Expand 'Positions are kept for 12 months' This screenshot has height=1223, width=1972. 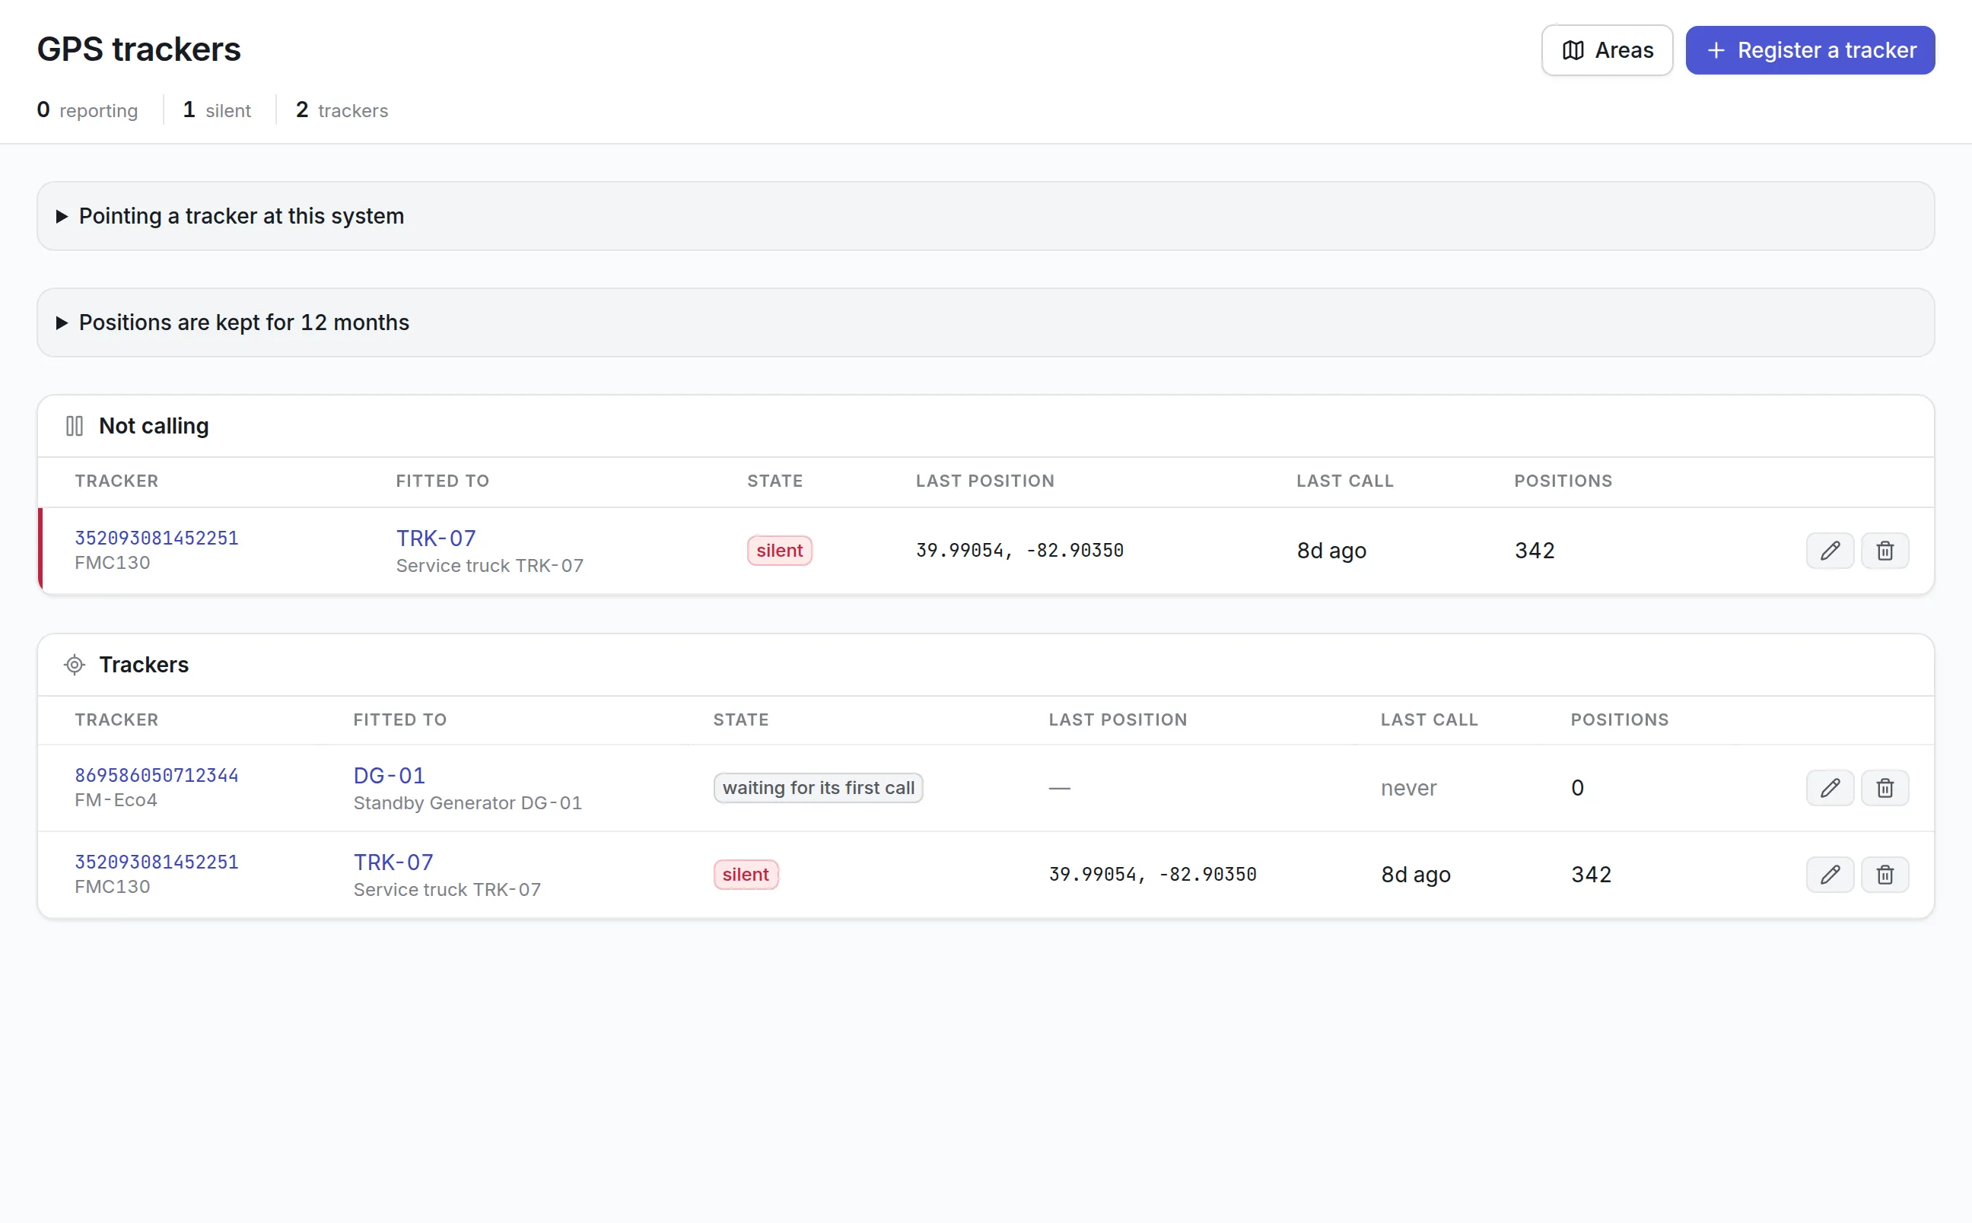[x=985, y=322]
